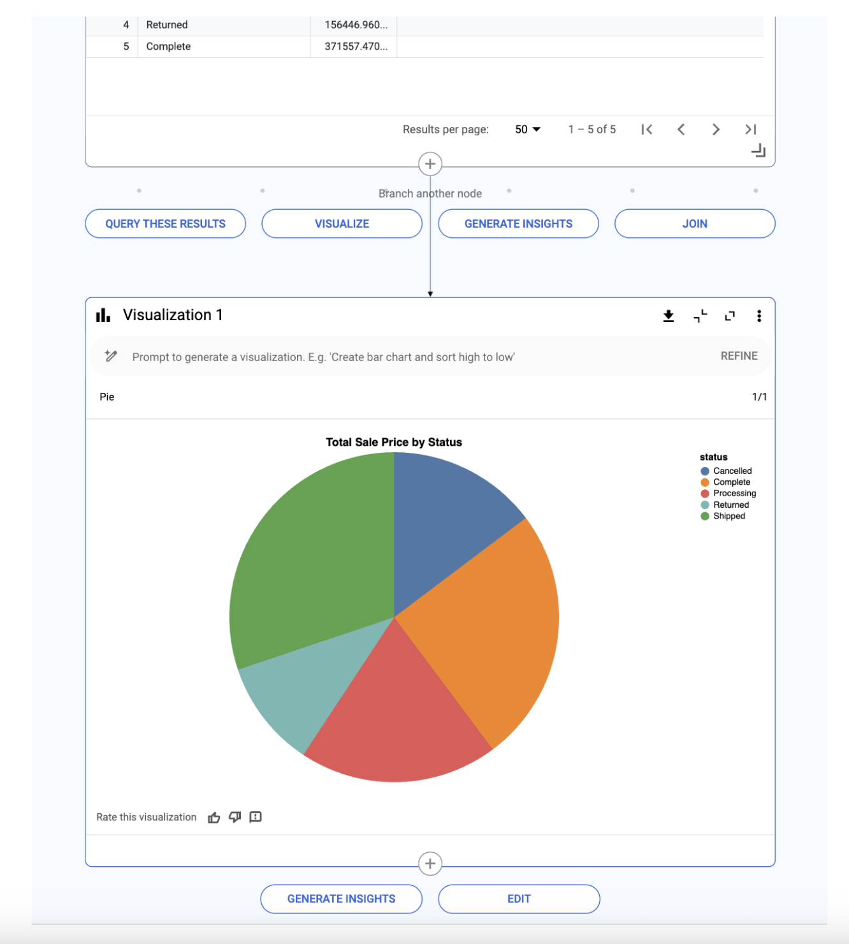Click the Edit button under the chart

[519, 899]
